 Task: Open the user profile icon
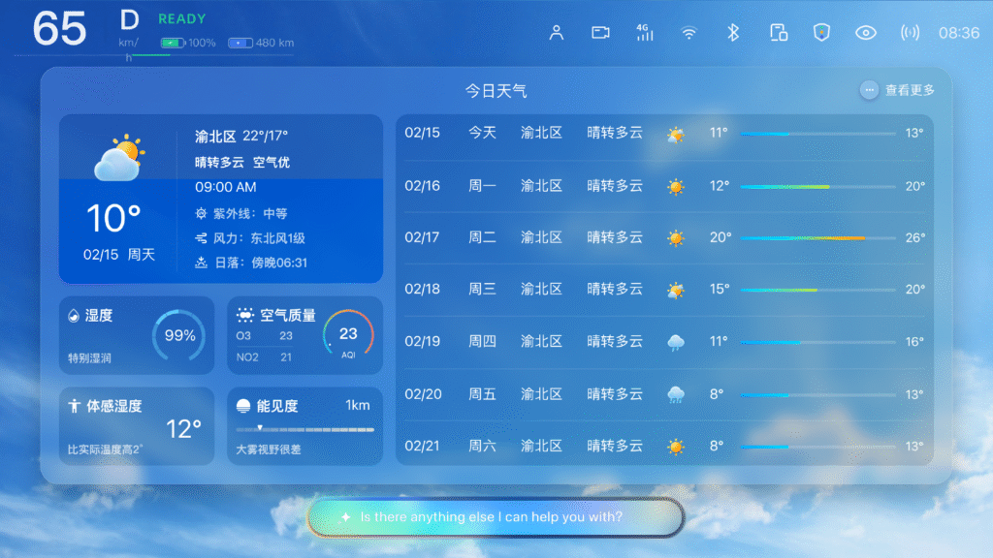click(556, 33)
